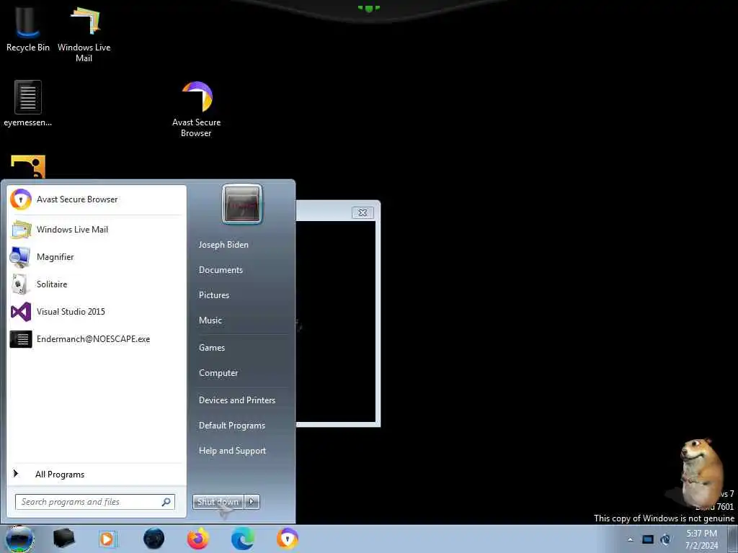Click the Solitaire cards icon
Screen dimensions: 738x553
20,284
